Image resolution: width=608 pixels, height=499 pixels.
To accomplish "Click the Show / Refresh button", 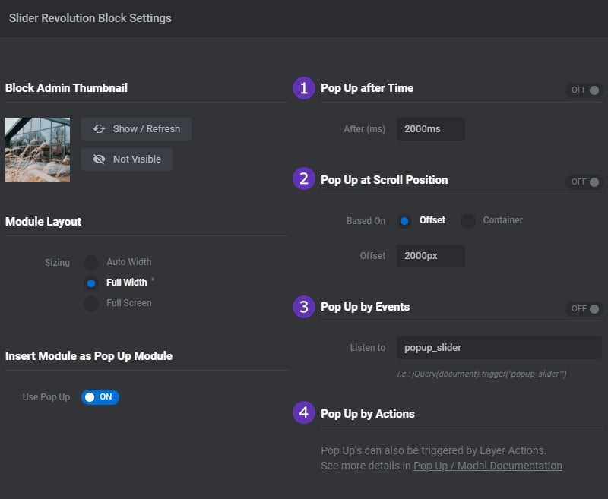I will click(136, 129).
